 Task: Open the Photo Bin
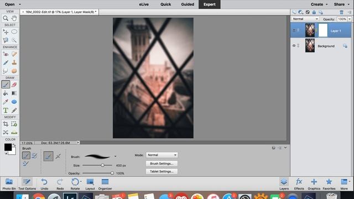coord(9,184)
